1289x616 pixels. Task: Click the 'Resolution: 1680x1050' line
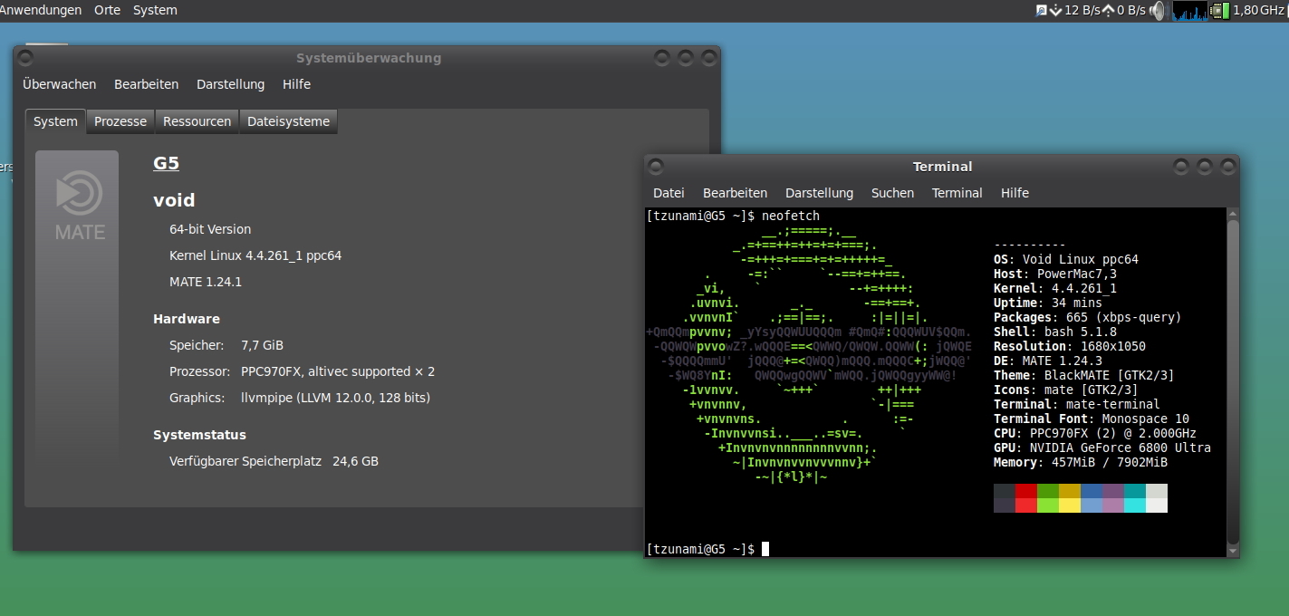(x=1070, y=347)
